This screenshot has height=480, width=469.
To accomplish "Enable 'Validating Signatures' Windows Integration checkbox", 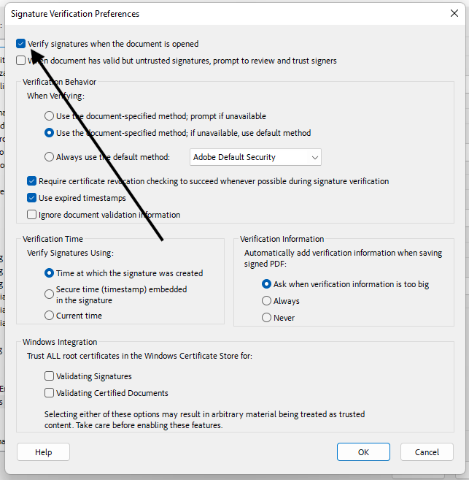I will [49, 376].
